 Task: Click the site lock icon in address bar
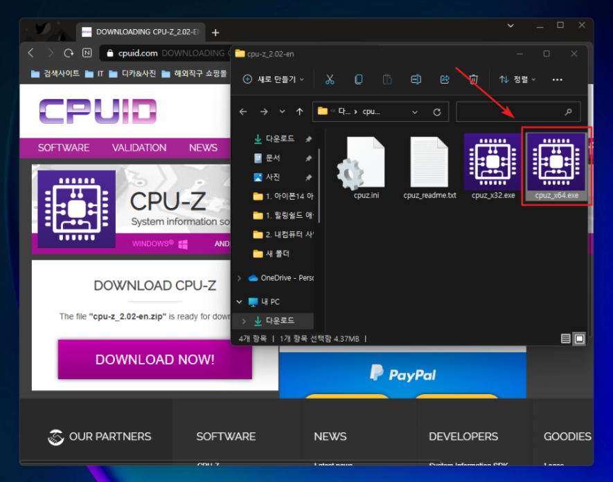pyautogui.click(x=110, y=53)
